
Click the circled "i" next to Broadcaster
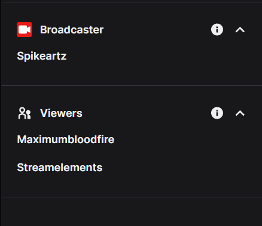217,30
